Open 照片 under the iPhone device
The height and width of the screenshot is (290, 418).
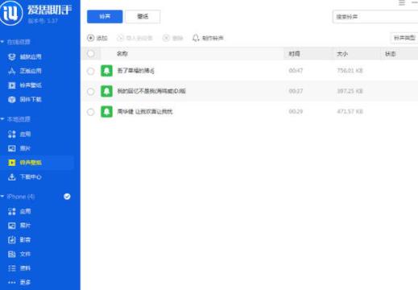(19, 226)
